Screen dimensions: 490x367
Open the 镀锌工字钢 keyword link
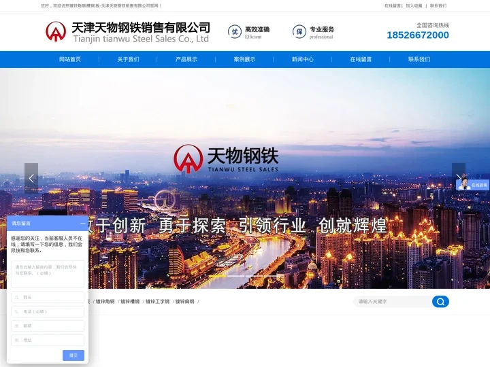(x=157, y=302)
